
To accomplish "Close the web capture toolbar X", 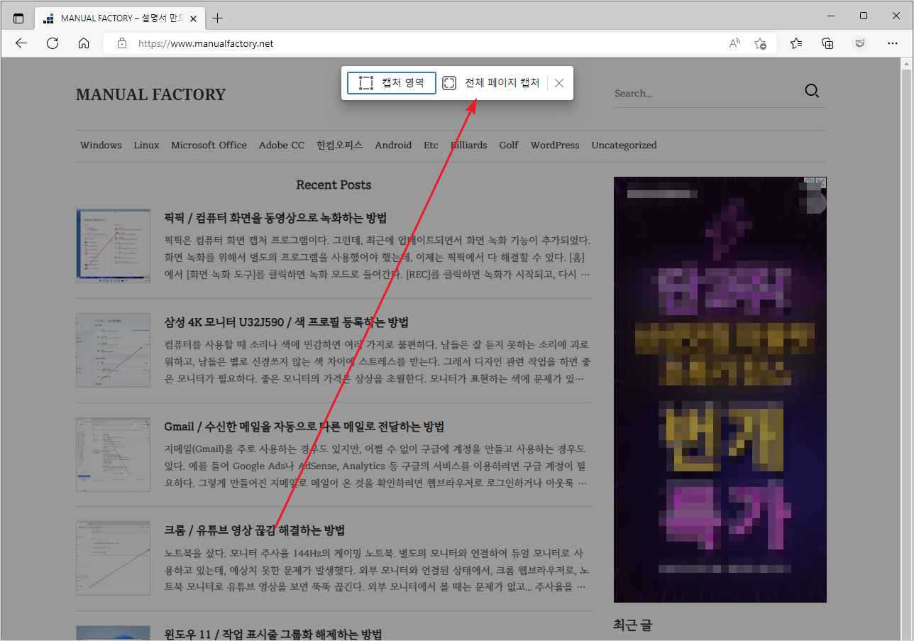I will [x=559, y=83].
